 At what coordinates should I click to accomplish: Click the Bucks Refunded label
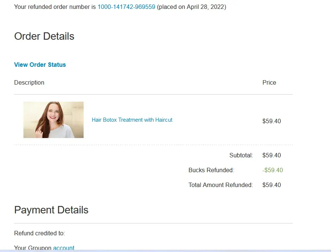[211, 170]
